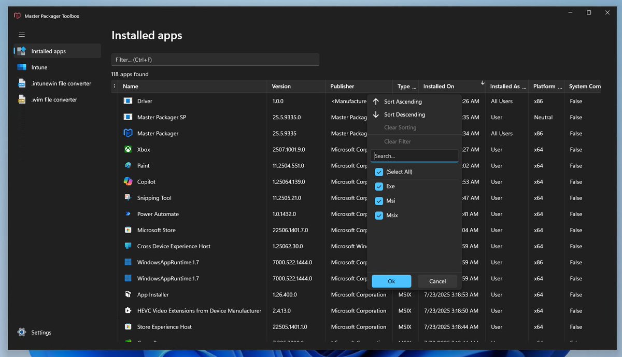Click the Store Experience Host icon

click(128, 326)
